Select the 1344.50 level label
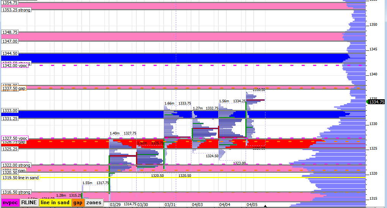This screenshot has width=387, height=208. click(x=10, y=53)
